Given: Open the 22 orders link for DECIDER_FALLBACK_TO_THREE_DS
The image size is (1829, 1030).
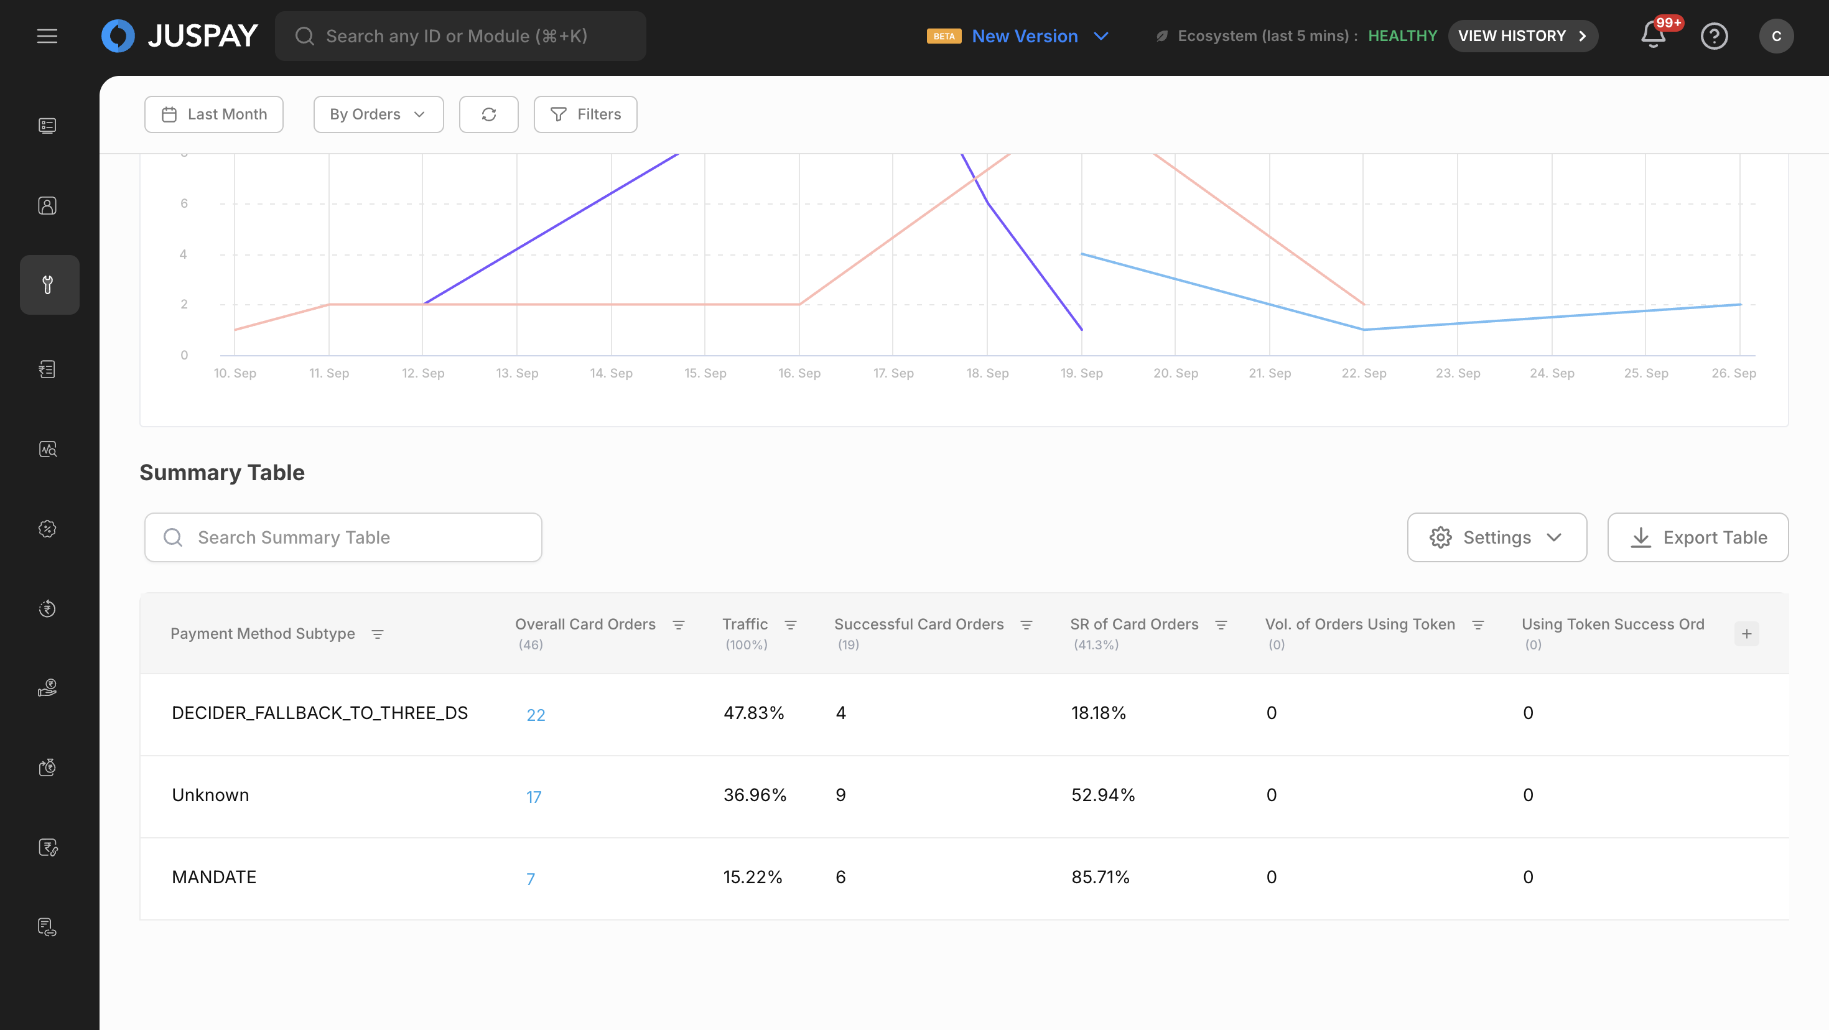Looking at the screenshot, I should [x=536, y=715].
